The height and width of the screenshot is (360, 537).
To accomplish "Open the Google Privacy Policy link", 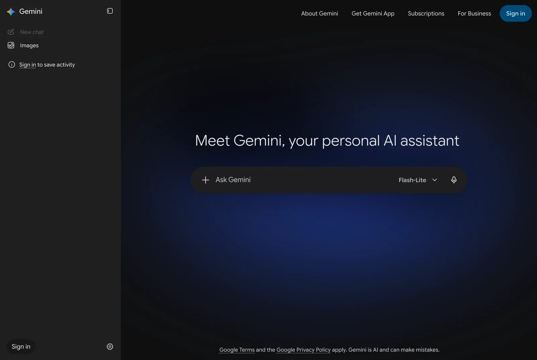I will 303,350.
